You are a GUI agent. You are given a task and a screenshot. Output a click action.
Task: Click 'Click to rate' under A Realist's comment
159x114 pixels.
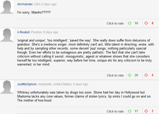(115, 75)
